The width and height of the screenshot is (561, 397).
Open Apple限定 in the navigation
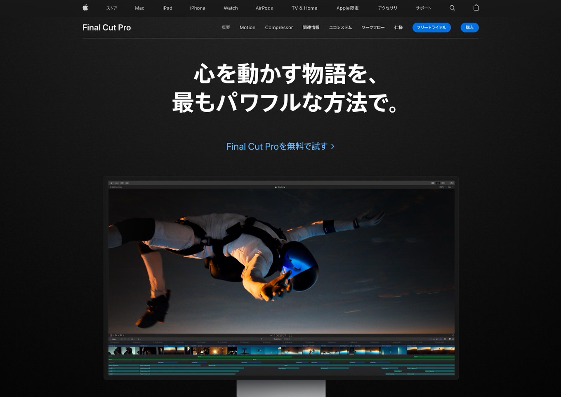tap(348, 8)
